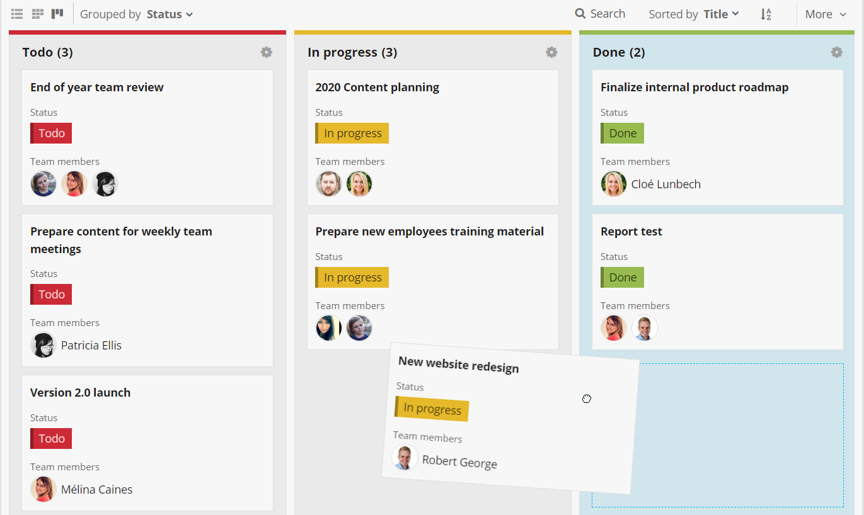
Task: Switch to the grid view icon
Action: [x=38, y=14]
